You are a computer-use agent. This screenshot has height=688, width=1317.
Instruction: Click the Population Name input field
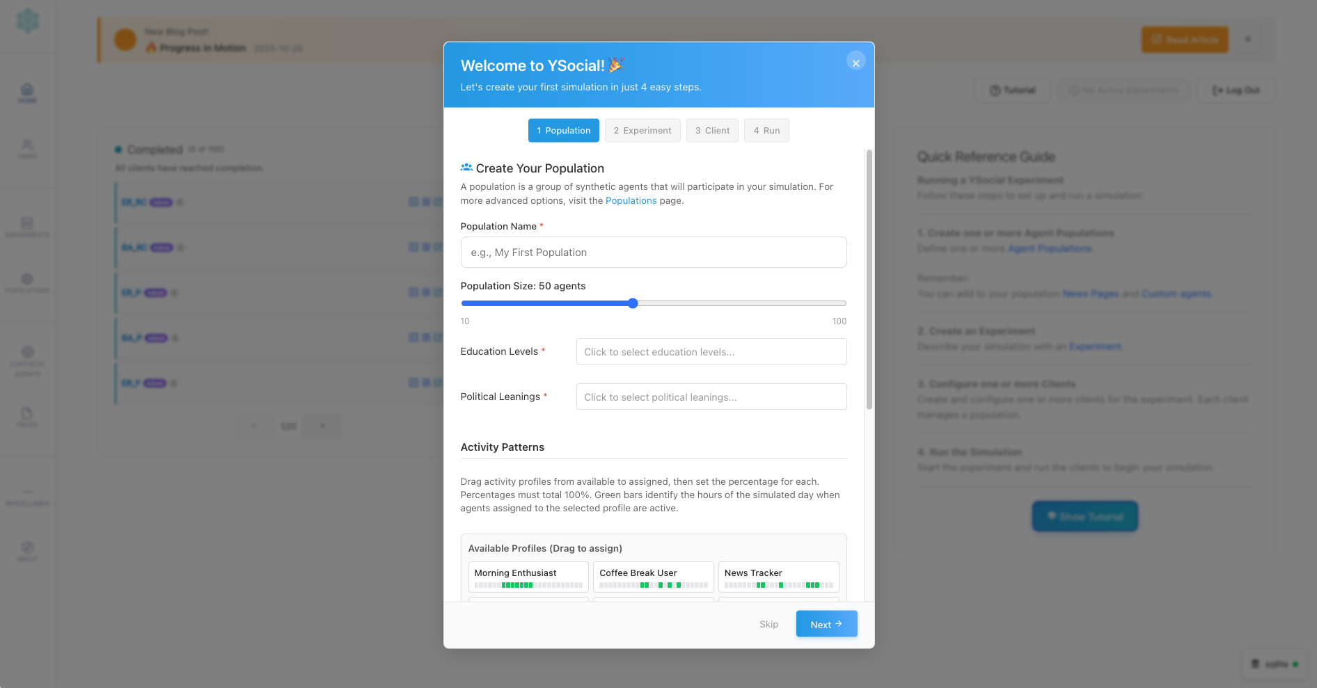(x=653, y=252)
